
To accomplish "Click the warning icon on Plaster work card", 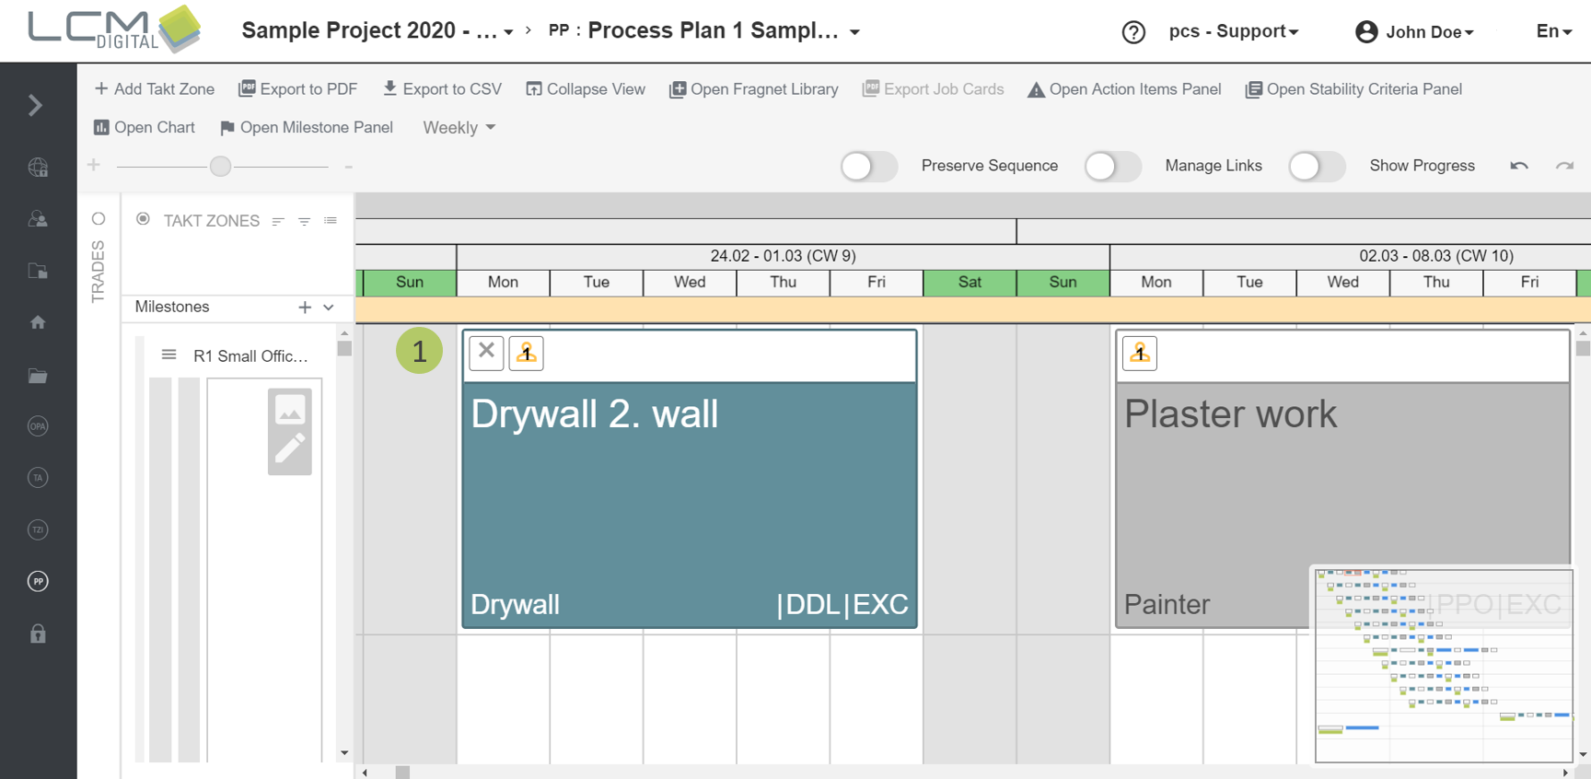I will pos(1140,354).
